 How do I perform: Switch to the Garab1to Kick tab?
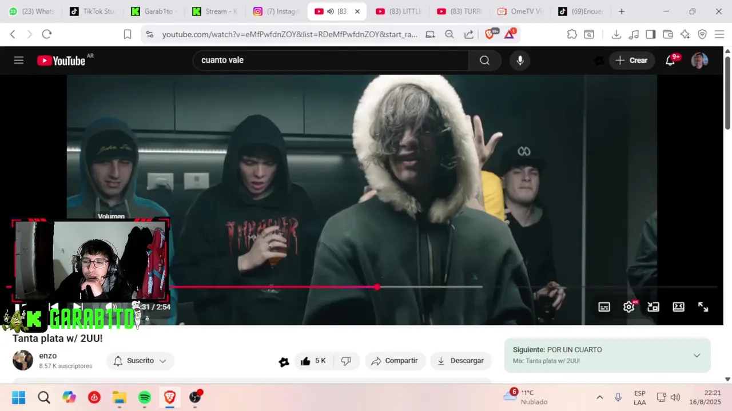point(153,11)
